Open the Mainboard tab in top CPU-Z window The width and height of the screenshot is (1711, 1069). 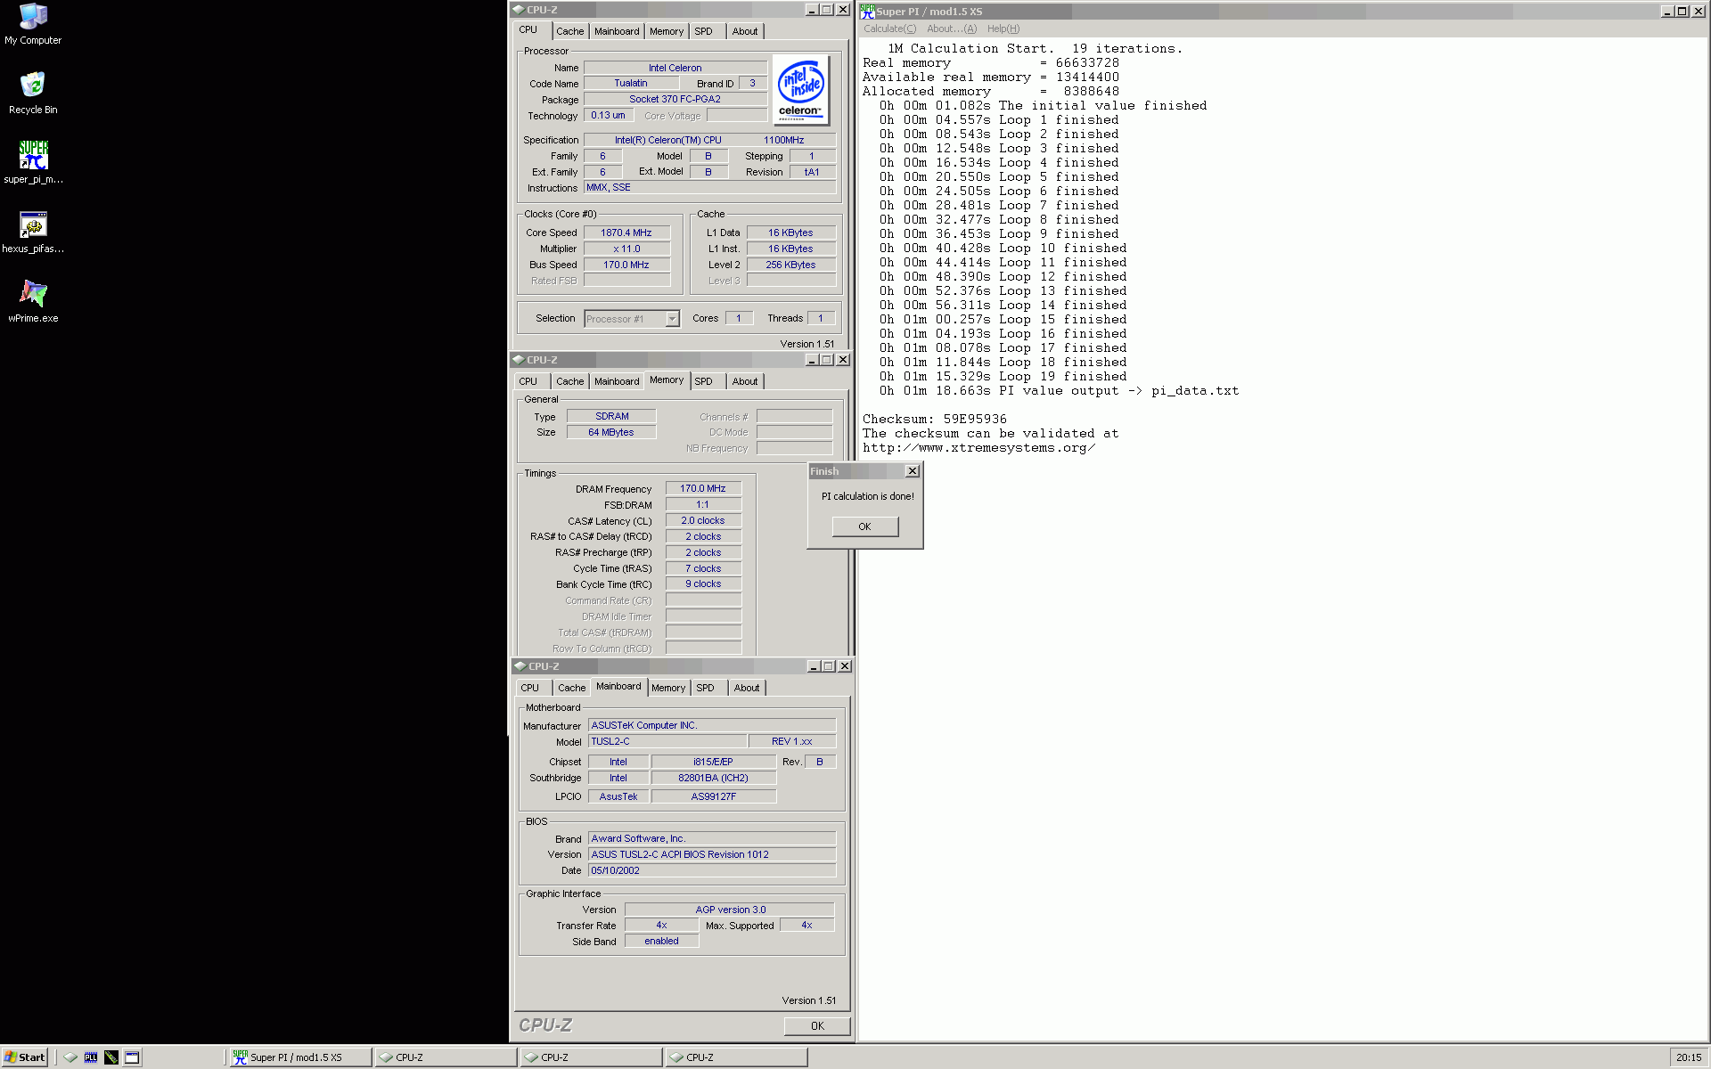617,31
